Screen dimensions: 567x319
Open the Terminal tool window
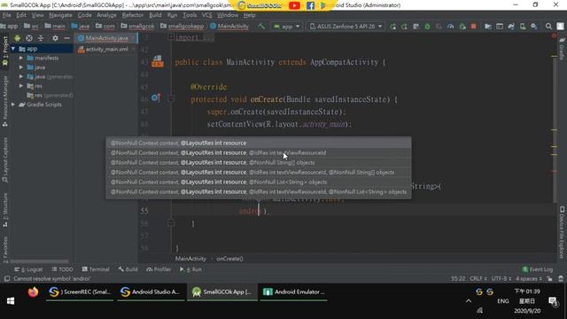[x=96, y=269]
